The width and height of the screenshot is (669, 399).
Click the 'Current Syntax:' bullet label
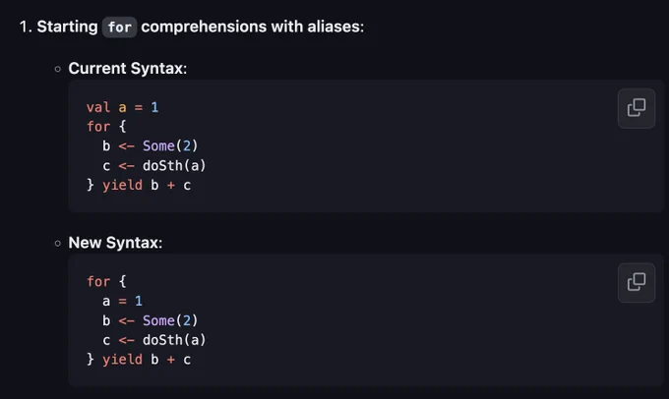tap(128, 68)
